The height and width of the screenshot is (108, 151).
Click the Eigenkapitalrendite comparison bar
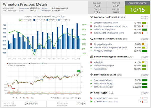(x=145, y=44)
